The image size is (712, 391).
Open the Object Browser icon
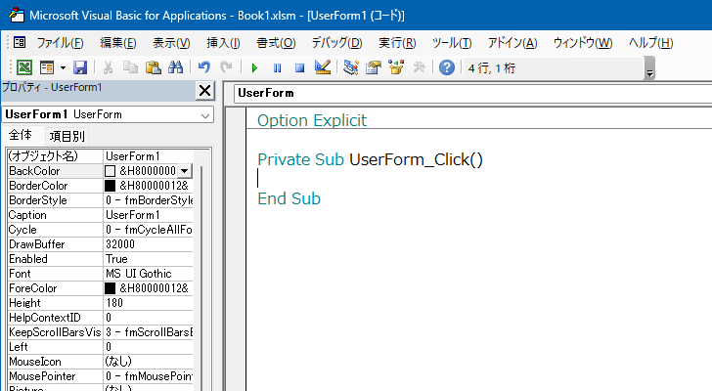coord(396,68)
